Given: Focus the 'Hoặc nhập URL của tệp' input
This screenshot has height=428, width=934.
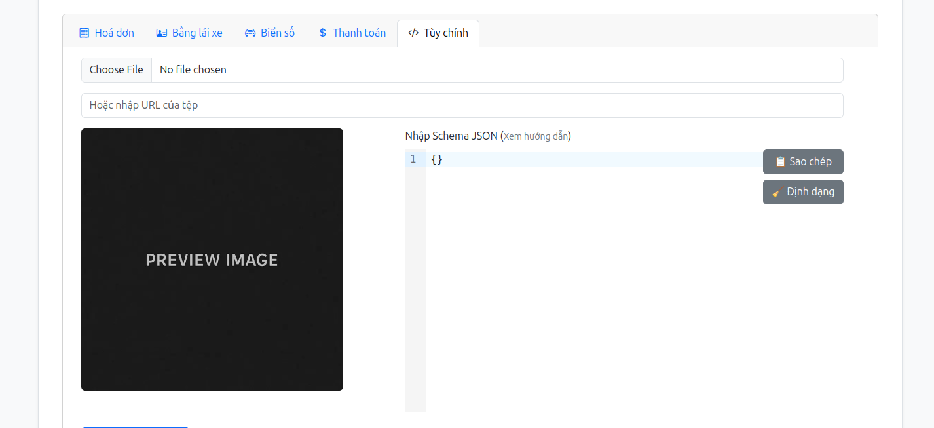Looking at the screenshot, I should 462,106.
